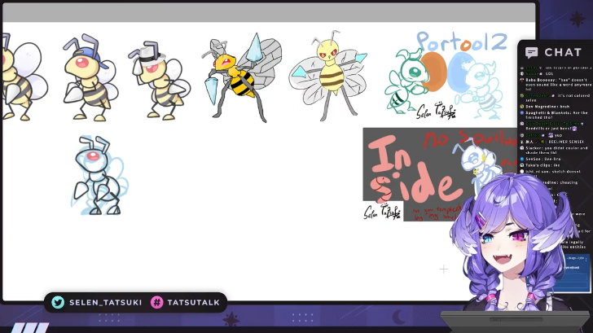Click the CHAT panel heading
The image size is (593, 333).
pyautogui.click(x=563, y=52)
